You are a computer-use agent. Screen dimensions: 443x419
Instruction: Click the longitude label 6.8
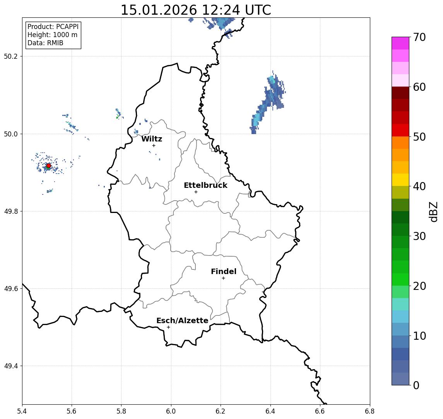(370, 411)
